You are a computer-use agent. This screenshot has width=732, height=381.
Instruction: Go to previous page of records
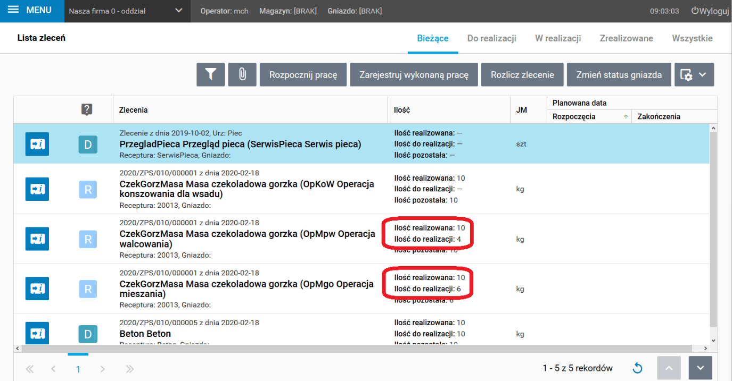point(53,369)
